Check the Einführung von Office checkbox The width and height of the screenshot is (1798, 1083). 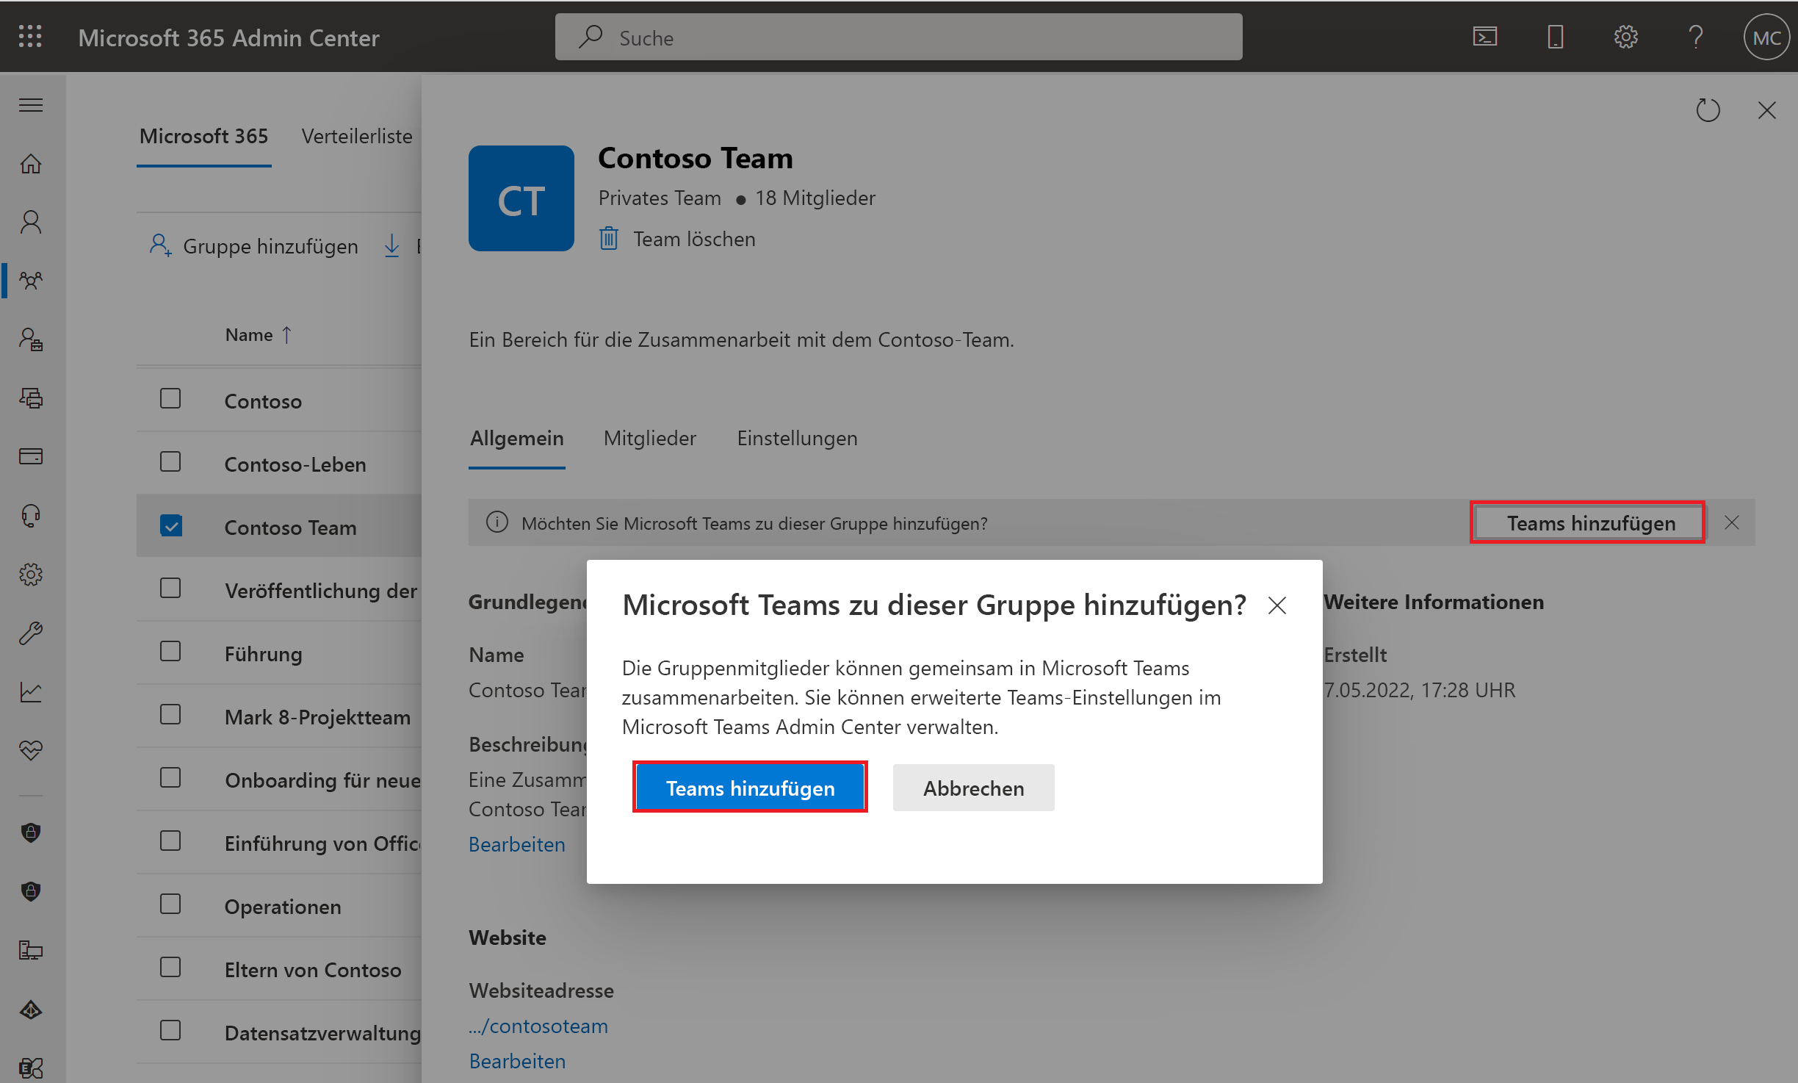tap(170, 841)
